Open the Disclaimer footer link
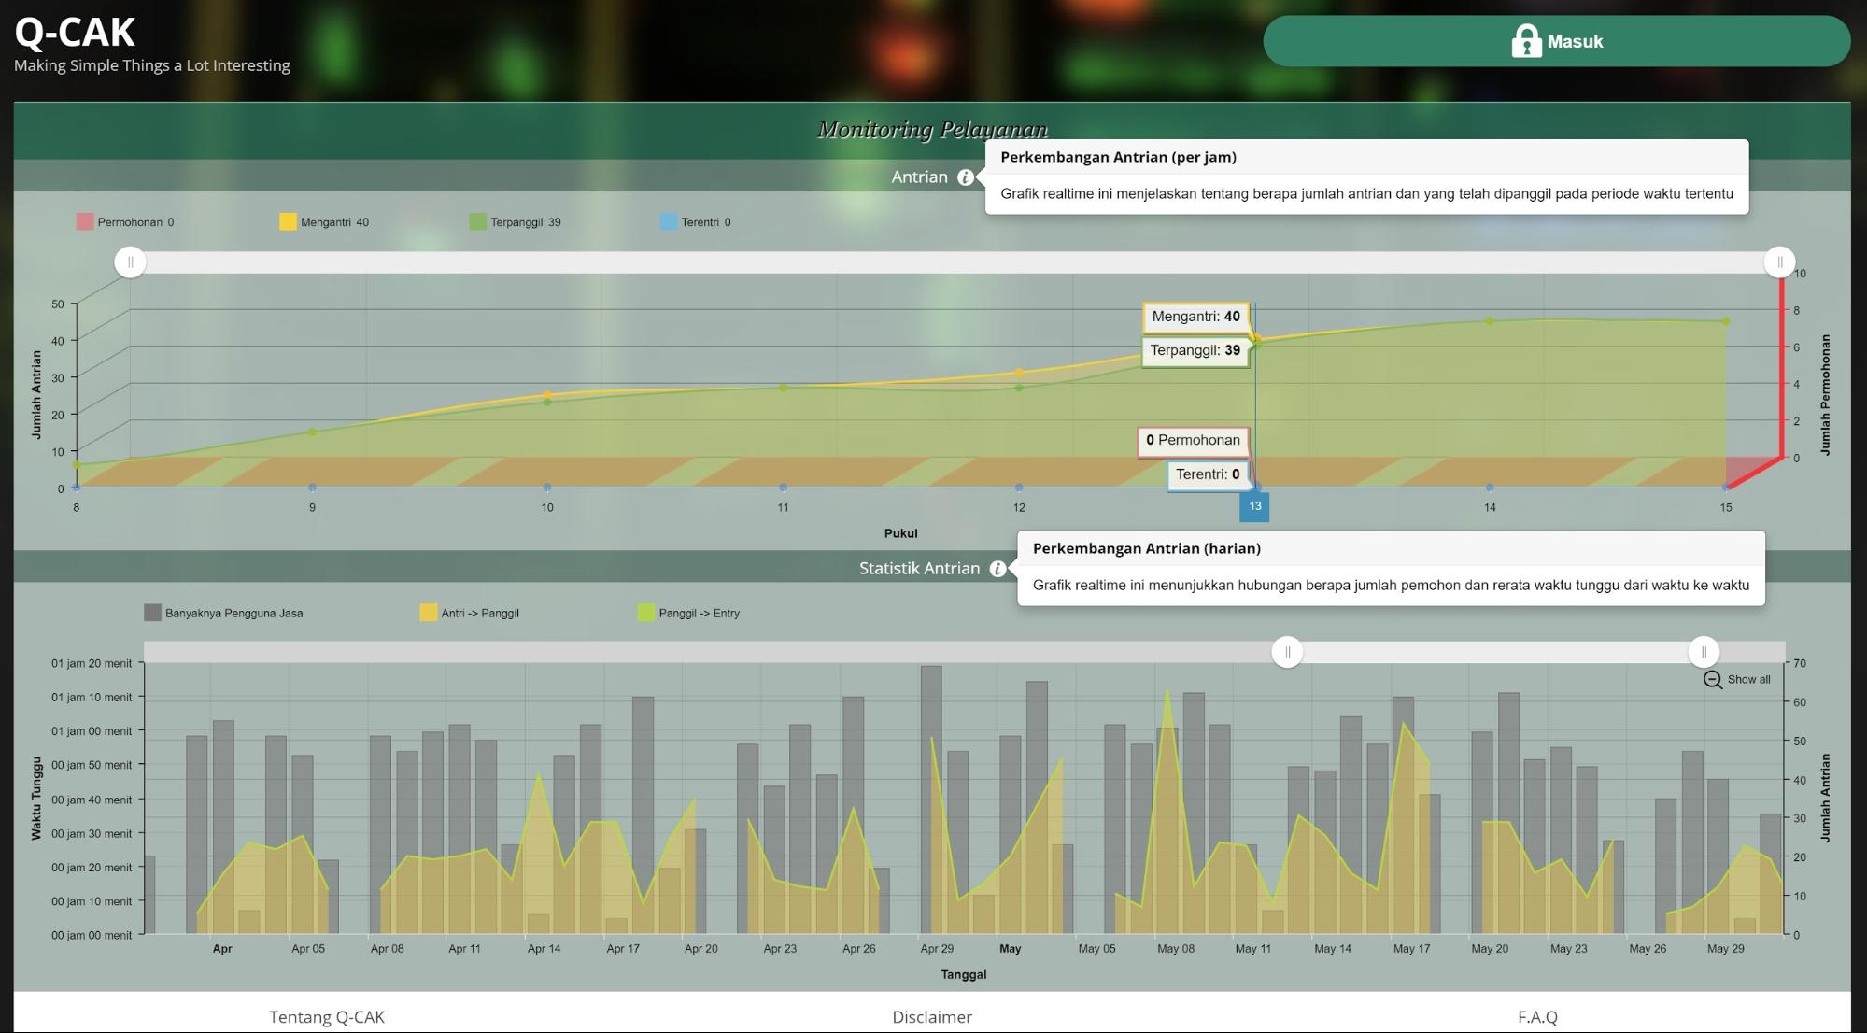Viewport: 1867px width, 1033px height. coord(931,1016)
